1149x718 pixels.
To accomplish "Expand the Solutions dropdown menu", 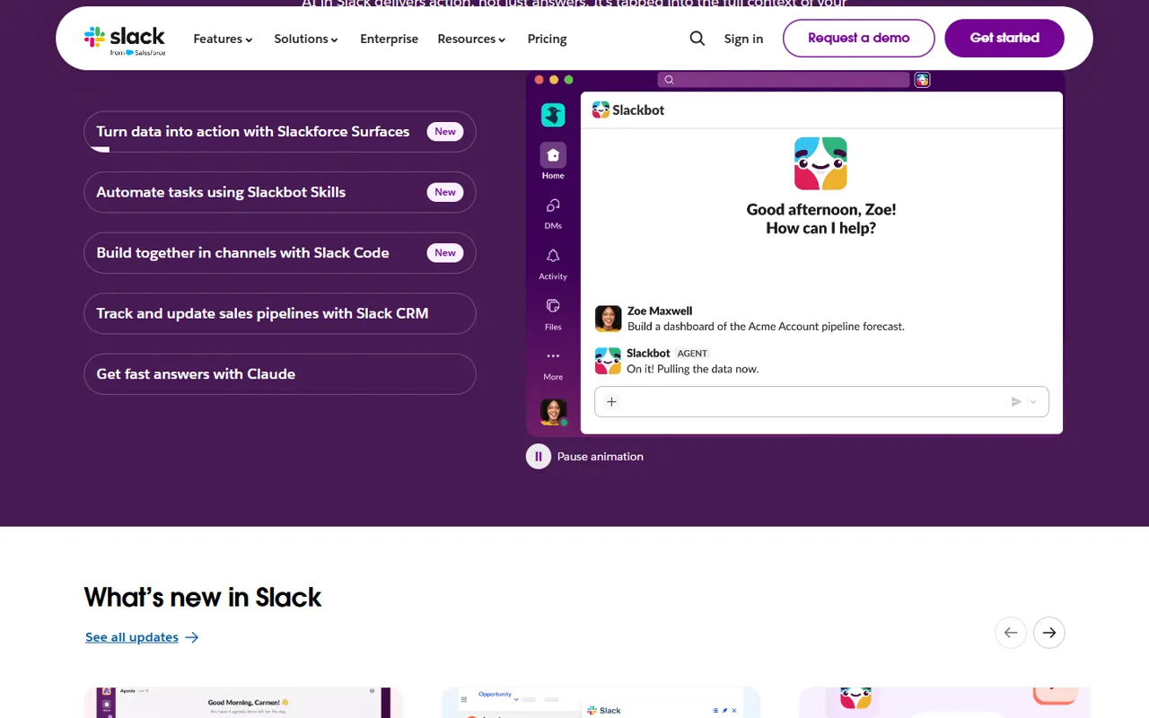I will (x=306, y=39).
